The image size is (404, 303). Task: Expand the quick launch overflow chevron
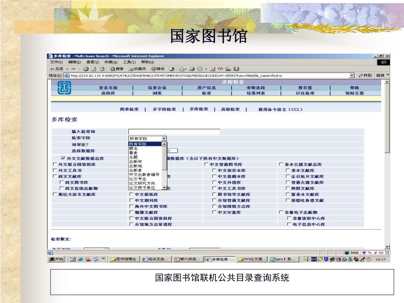pyautogui.click(x=103, y=259)
